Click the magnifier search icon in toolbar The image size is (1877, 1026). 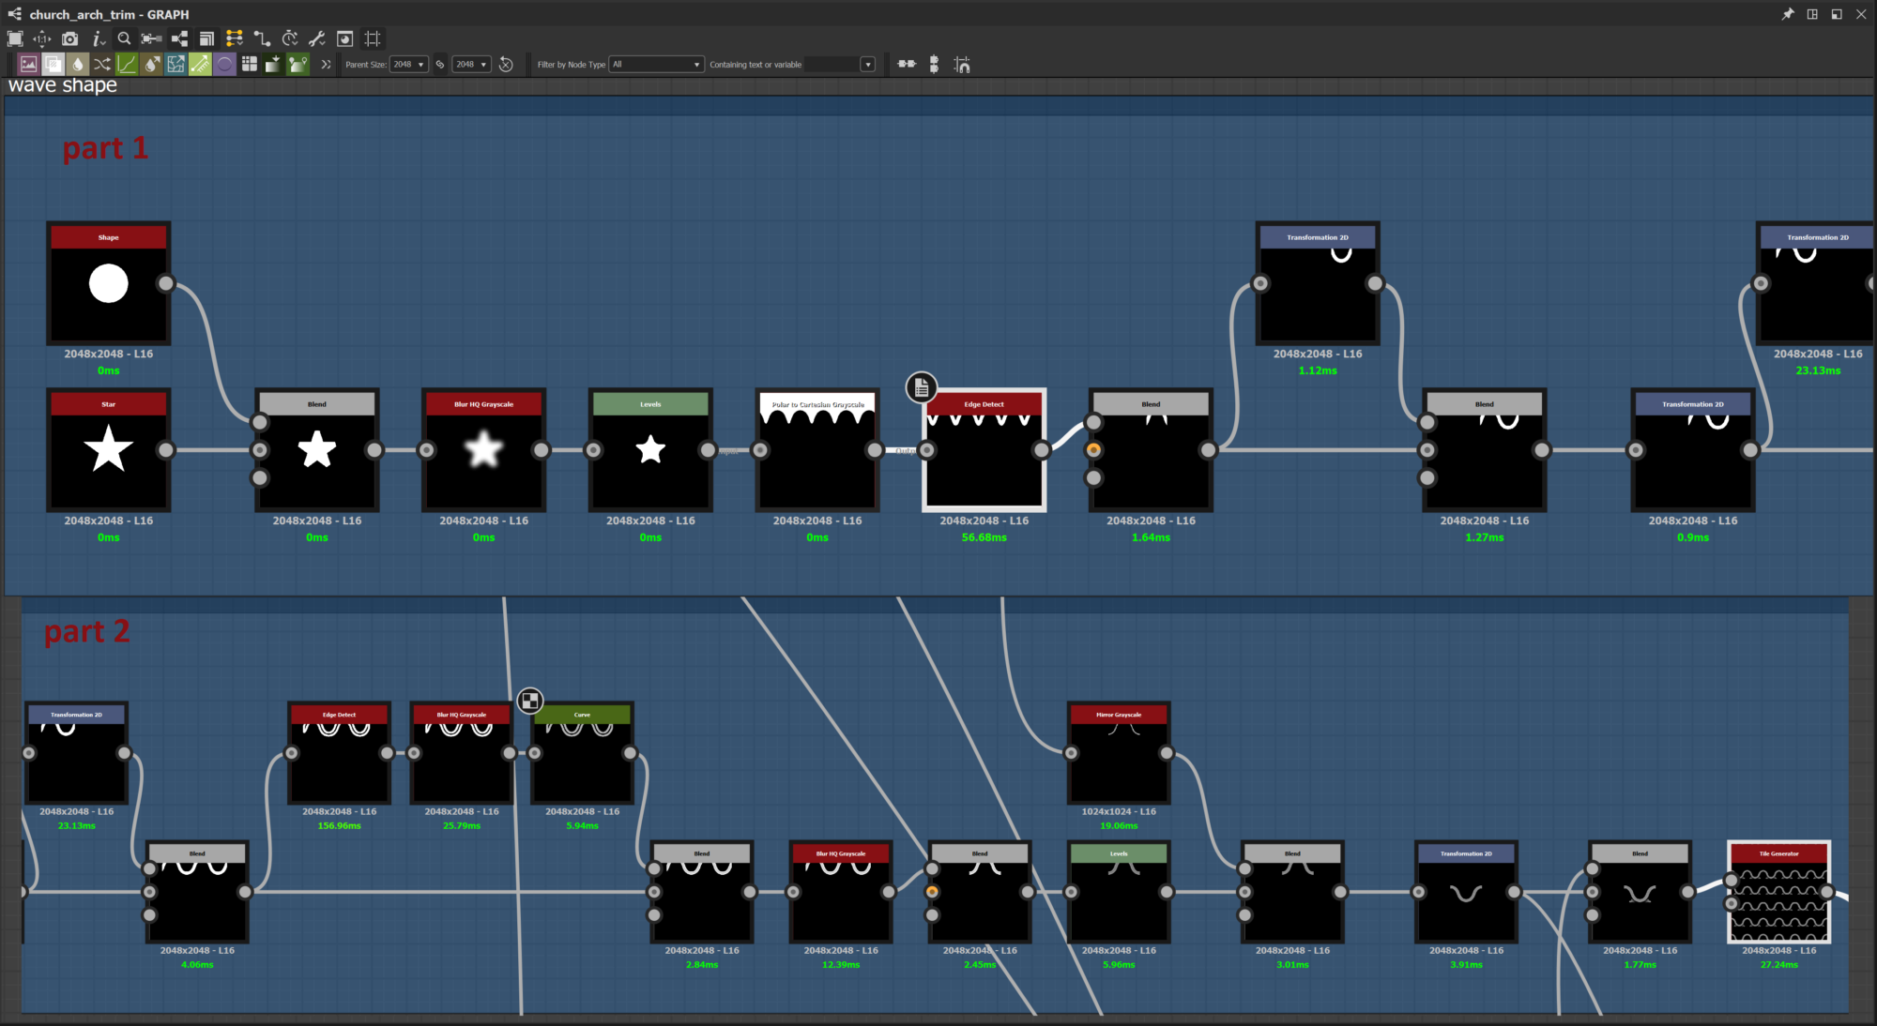(x=124, y=38)
